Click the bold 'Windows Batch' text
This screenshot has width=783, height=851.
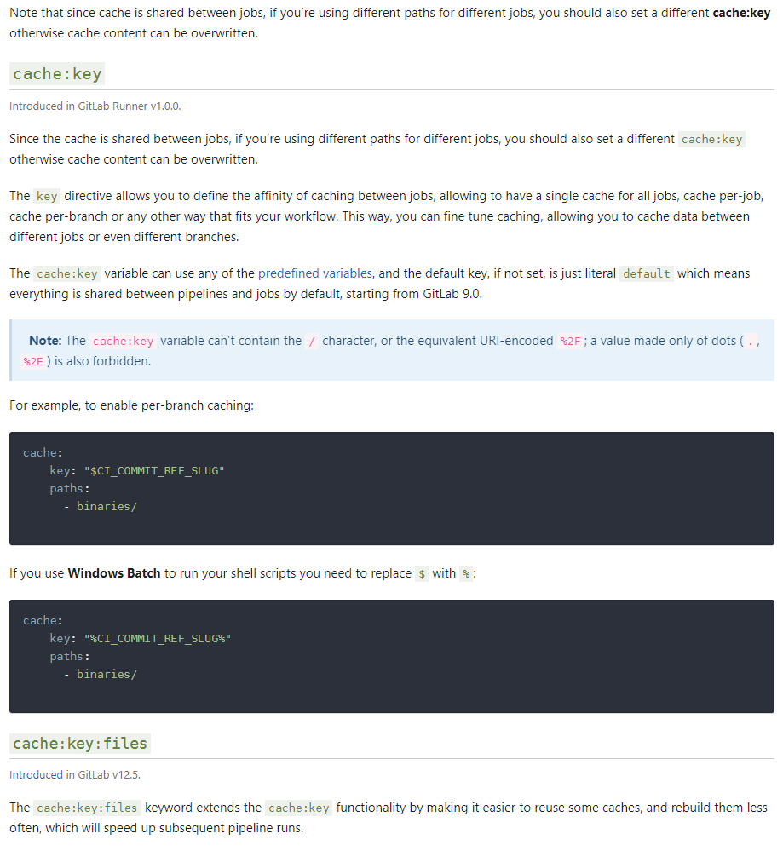(x=114, y=573)
